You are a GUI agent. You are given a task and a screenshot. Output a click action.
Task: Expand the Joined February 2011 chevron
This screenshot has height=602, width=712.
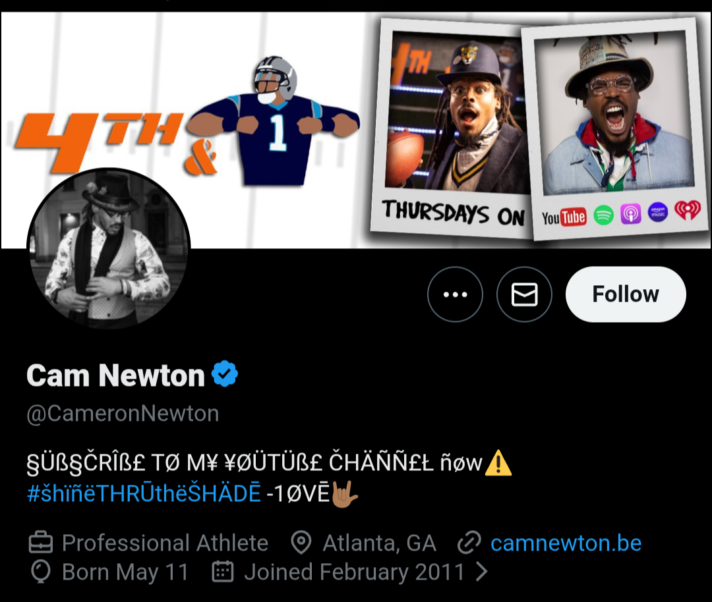pos(482,572)
